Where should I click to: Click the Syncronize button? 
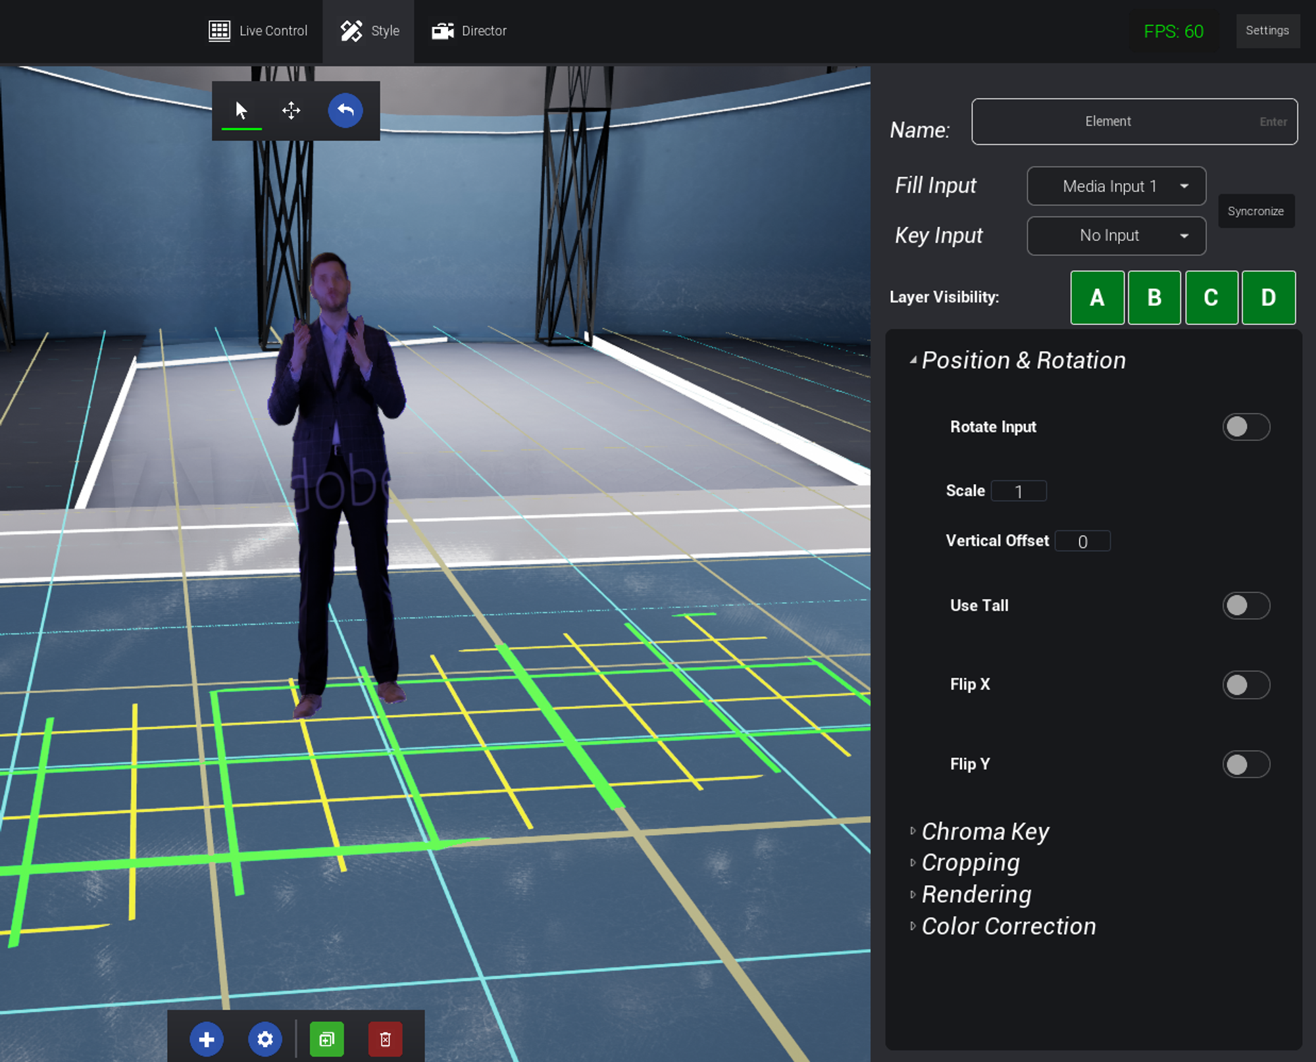click(1255, 211)
